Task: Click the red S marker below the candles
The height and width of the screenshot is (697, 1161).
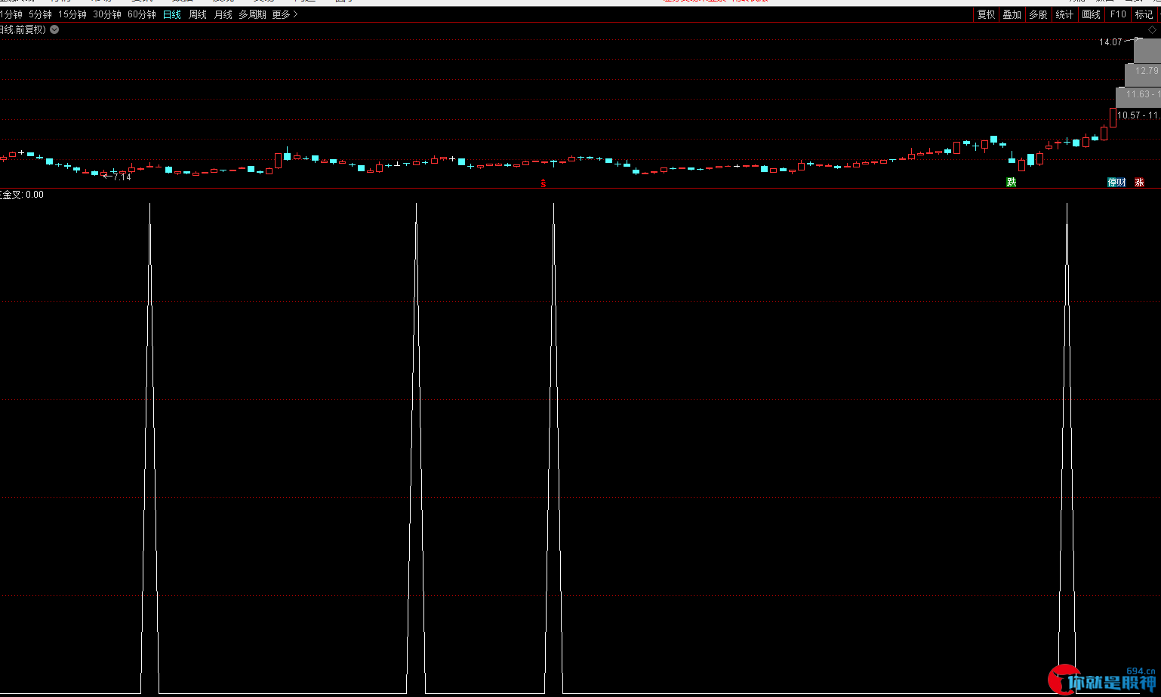Action: point(543,183)
